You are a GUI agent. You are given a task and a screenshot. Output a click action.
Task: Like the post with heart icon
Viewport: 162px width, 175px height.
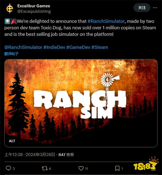(81, 168)
